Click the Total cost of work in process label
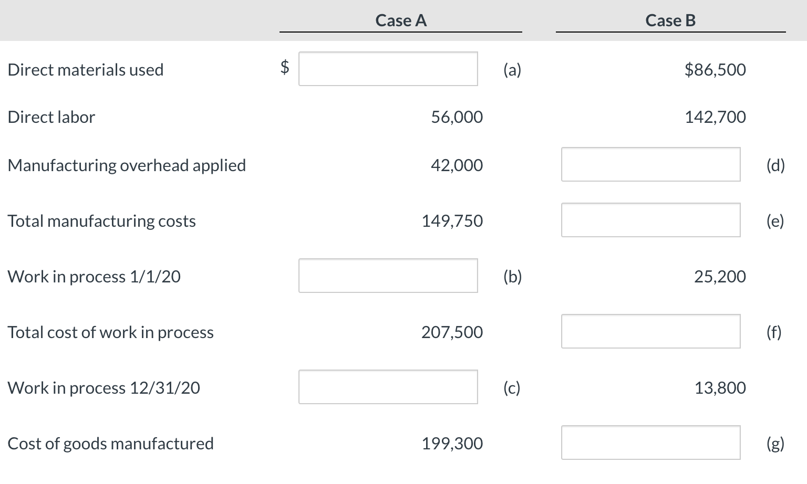The height and width of the screenshot is (484, 807). click(110, 332)
